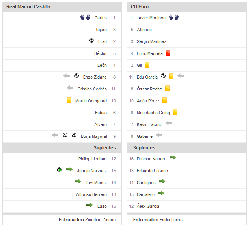Click Enric Maureta's red card icon
Image resolution: width=248 pixels, height=226 pixels.
[168, 53]
